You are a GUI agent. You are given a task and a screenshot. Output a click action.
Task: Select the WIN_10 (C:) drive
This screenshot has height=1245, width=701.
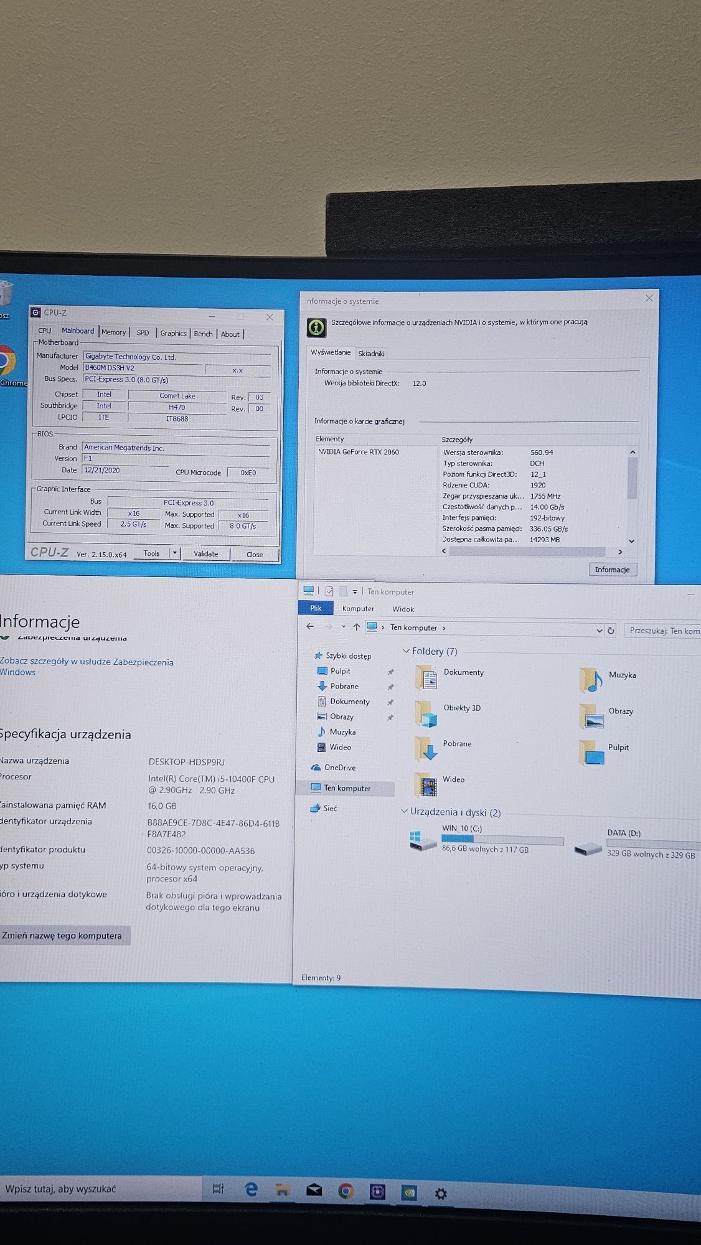tap(486, 839)
